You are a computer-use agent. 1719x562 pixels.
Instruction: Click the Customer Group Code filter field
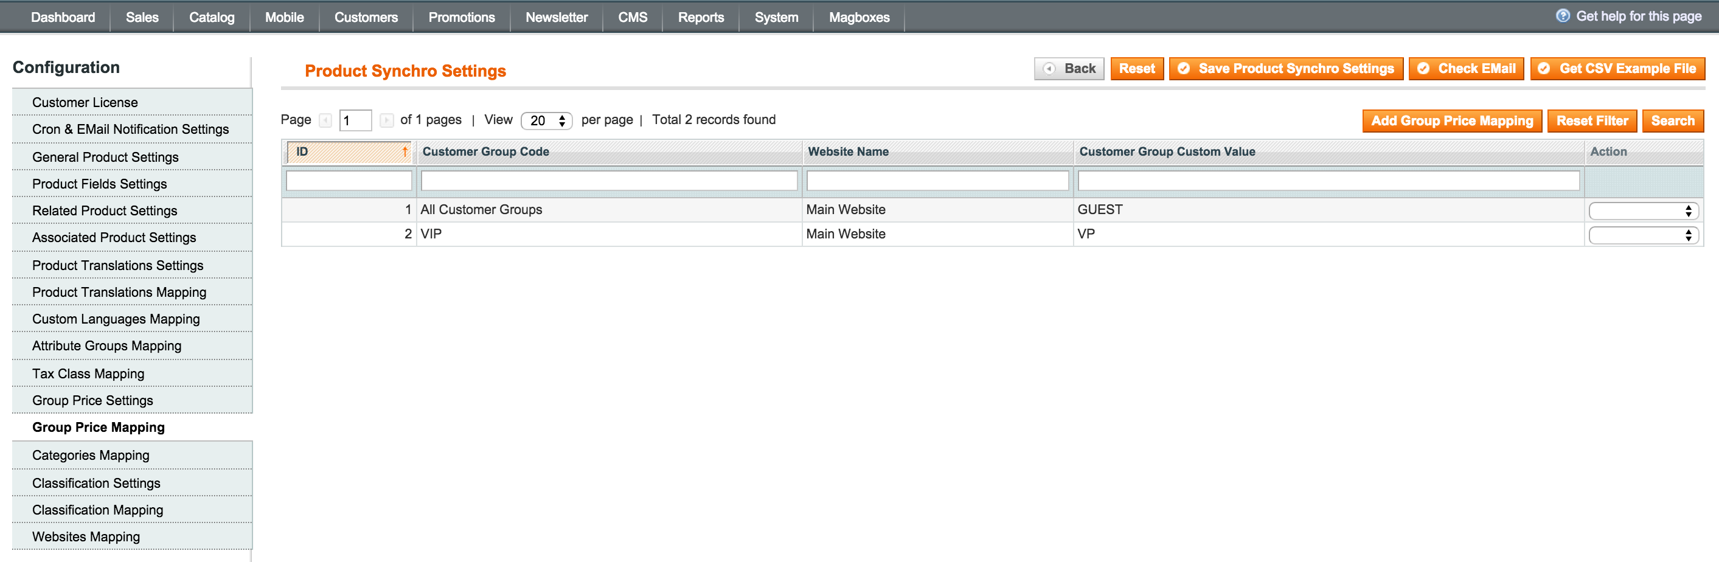pyautogui.click(x=609, y=181)
